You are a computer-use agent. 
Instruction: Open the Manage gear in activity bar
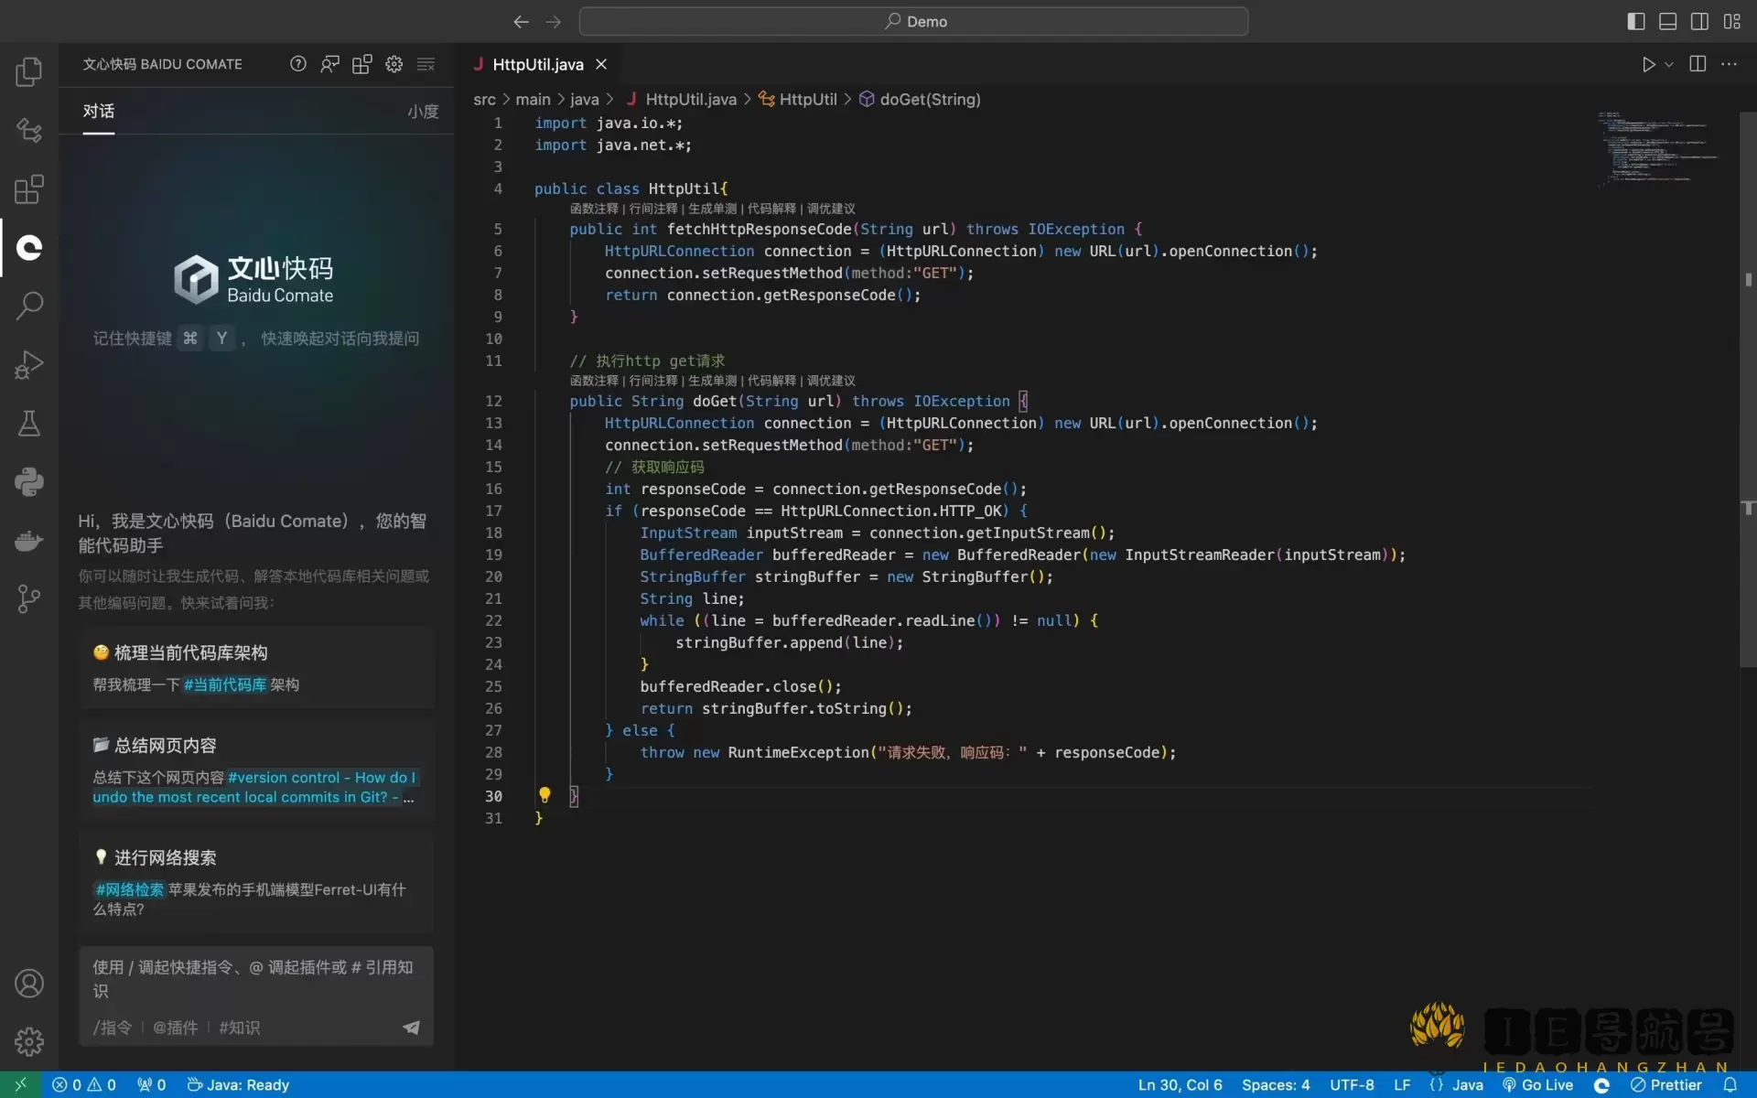tap(29, 1041)
